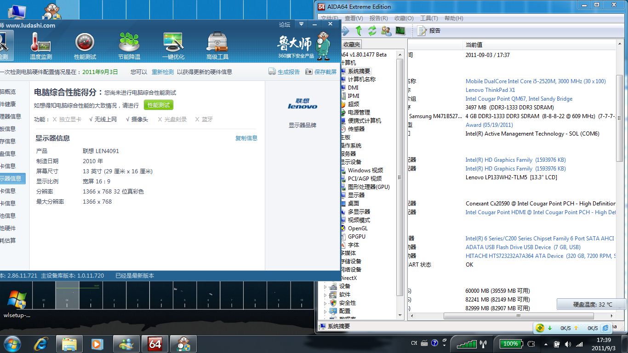Image resolution: width=628 pixels, height=353 pixels.
Task: Click the 硬盘温度 32 ℃ gadget
Action: (591, 304)
